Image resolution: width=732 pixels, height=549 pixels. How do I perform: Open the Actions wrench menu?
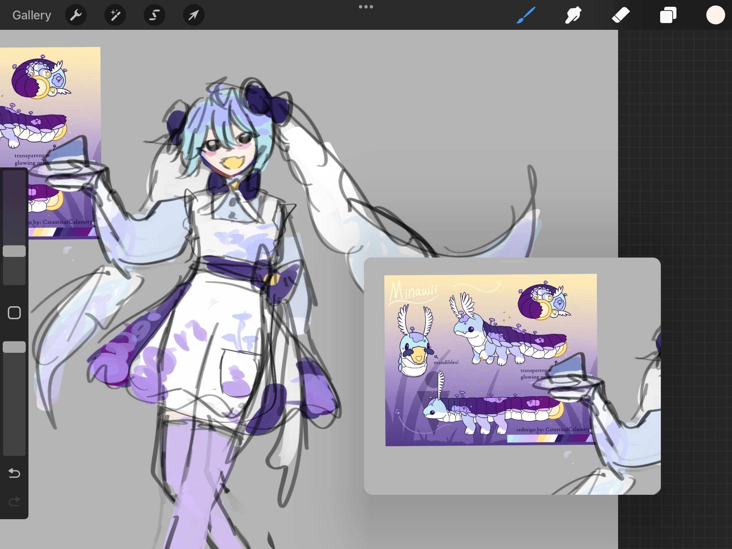click(x=76, y=15)
